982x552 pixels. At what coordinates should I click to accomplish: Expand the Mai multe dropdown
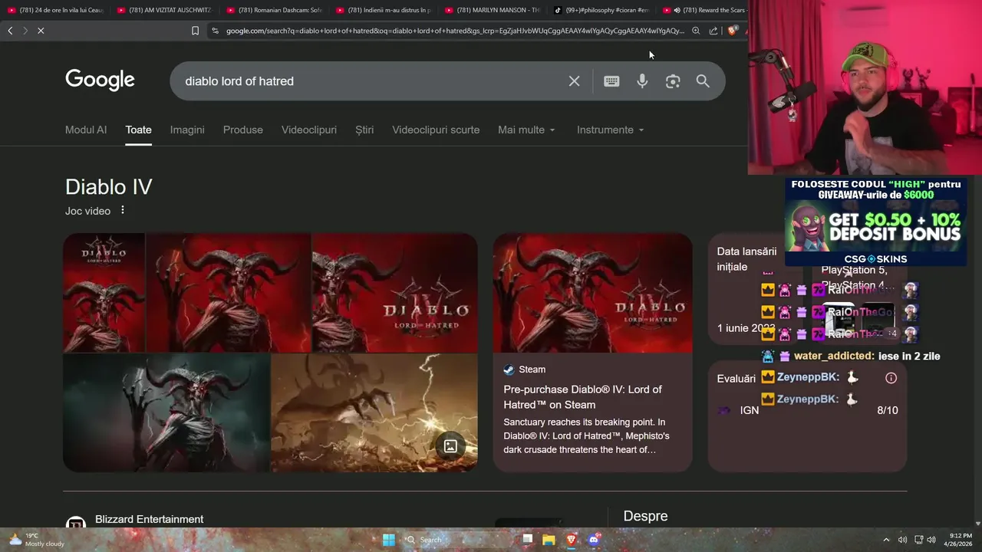pyautogui.click(x=526, y=130)
